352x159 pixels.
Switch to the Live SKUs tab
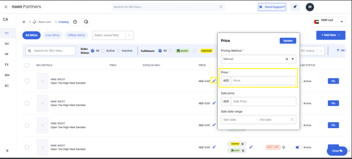point(53,35)
